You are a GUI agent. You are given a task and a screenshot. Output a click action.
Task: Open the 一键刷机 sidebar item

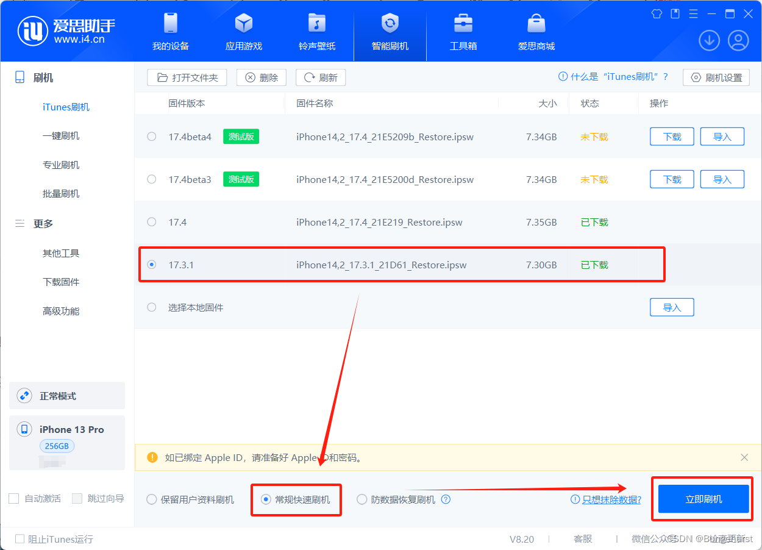tap(61, 135)
